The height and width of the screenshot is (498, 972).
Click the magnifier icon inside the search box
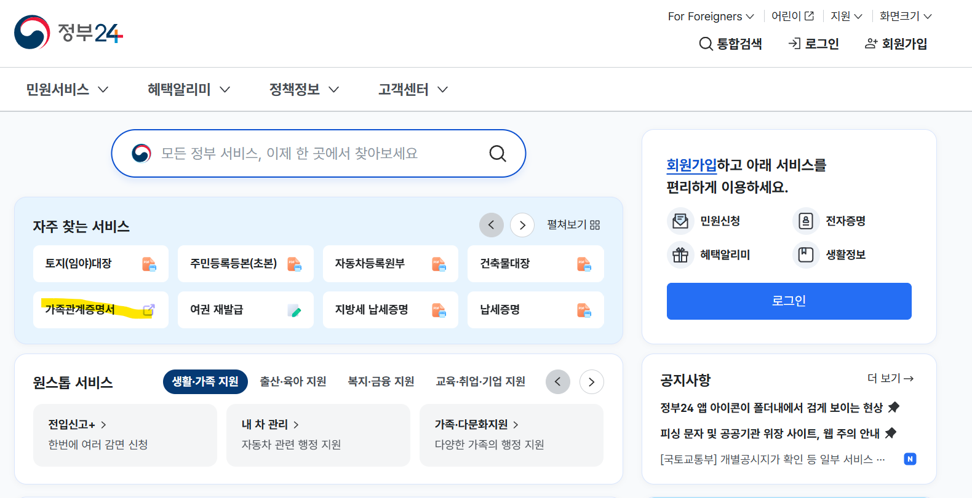(498, 153)
